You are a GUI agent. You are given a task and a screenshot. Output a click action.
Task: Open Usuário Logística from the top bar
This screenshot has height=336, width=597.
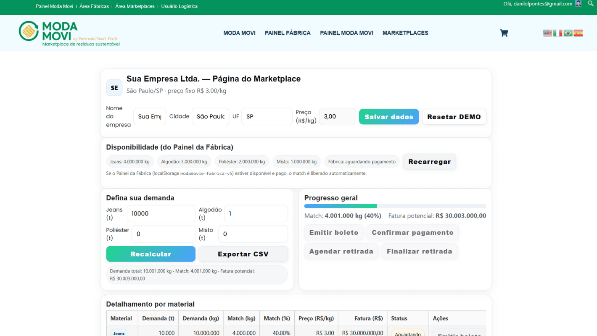click(x=179, y=6)
